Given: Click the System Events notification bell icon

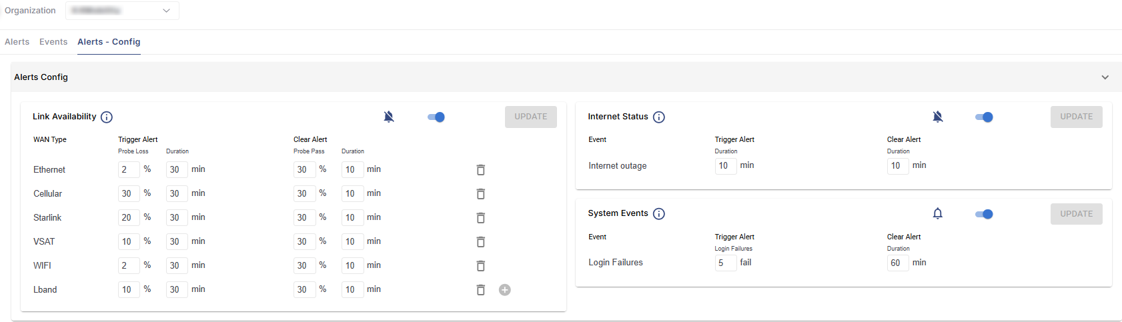Looking at the screenshot, I should pos(937,214).
